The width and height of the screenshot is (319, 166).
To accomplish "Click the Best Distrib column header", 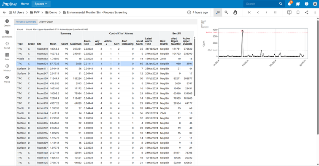I will (x=164, y=42).
